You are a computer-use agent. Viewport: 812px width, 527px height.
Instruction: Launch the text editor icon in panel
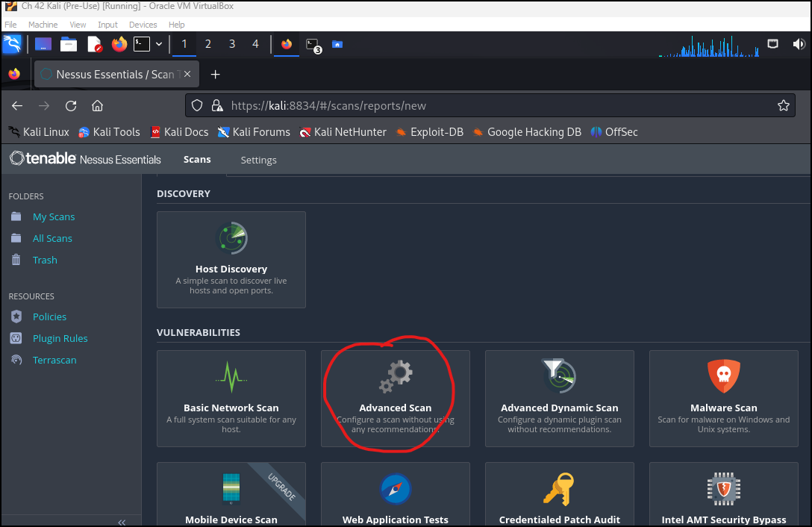95,44
